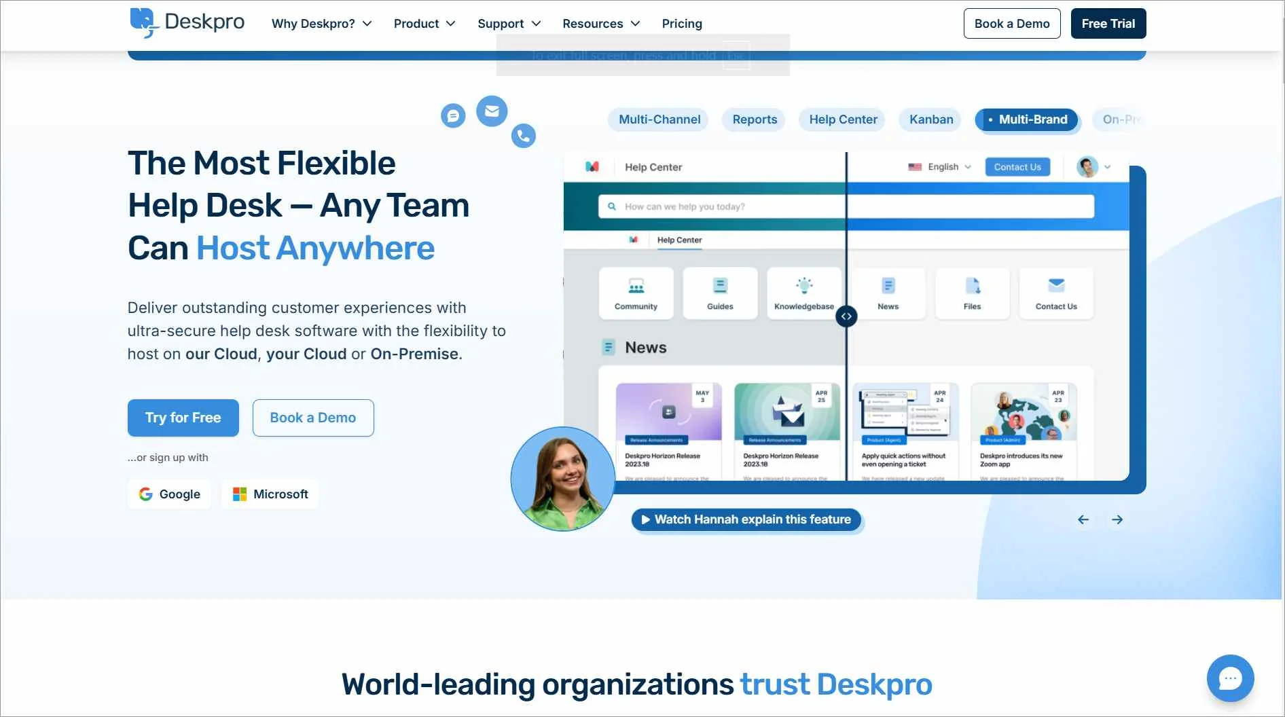Select the Multi-Brand feature tab
This screenshot has height=717, width=1285.
1026,119
